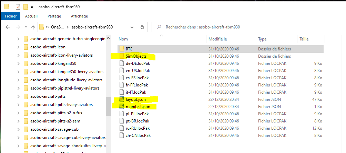Switch to the Partage ribbon tab
The height and width of the screenshot is (153, 346).
pyautogui.click(x=54, y=16)
